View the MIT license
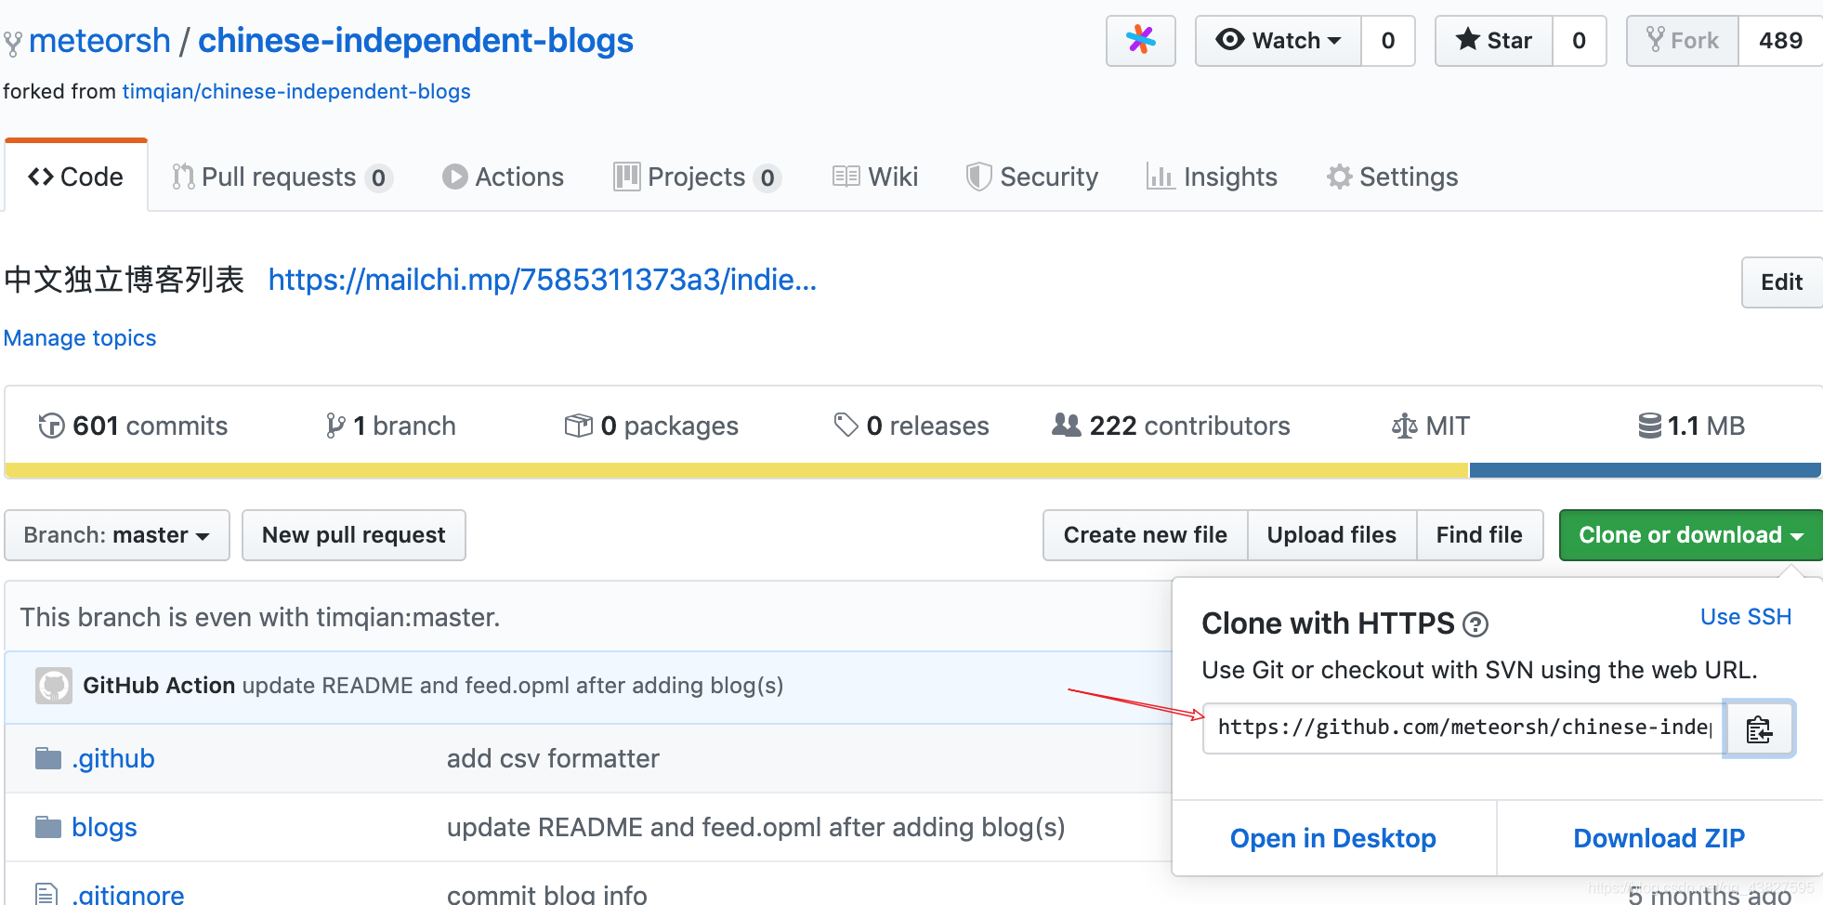 [1431, 426]
